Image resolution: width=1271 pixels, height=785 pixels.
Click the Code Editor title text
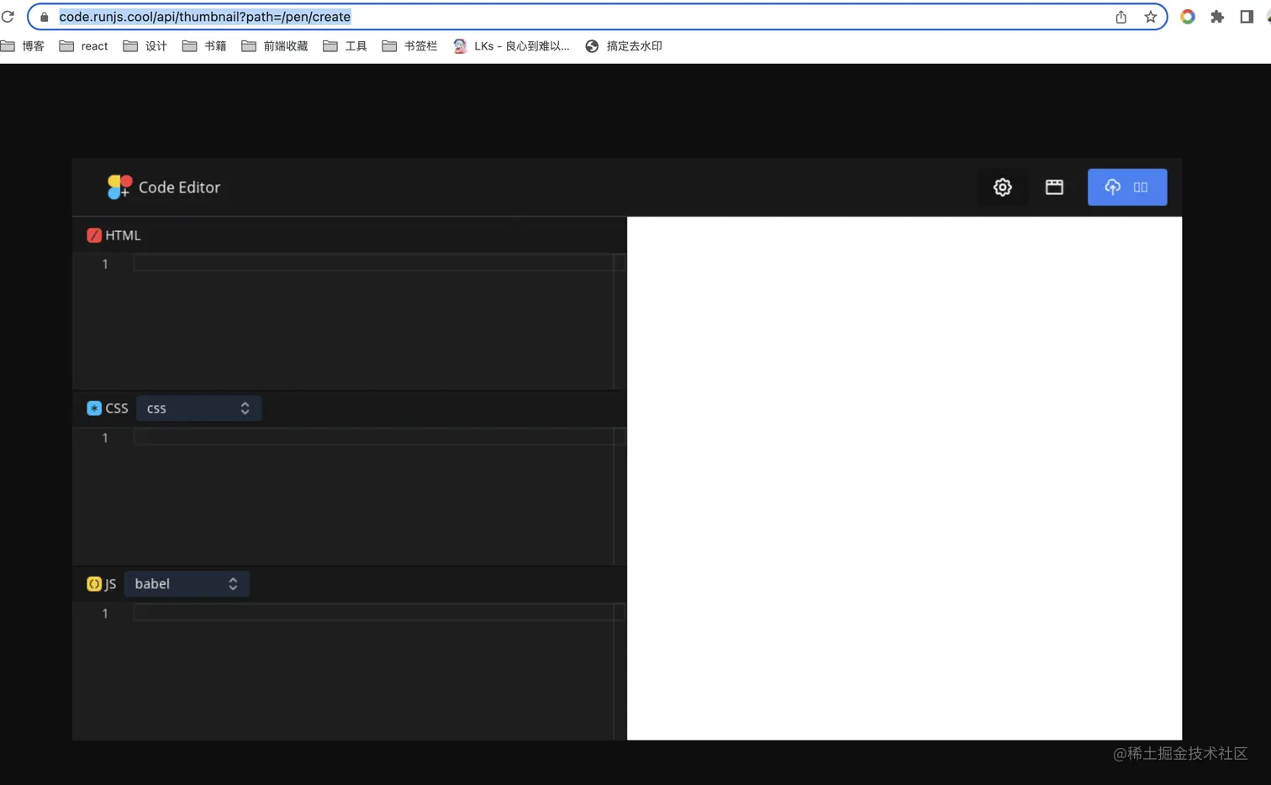[x=179, y=187]
